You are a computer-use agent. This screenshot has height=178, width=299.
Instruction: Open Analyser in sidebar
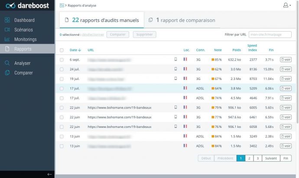(22, 63)
